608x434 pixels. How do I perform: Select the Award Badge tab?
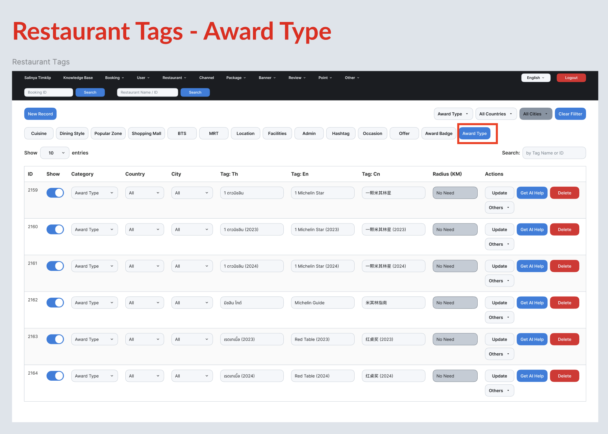(x=438, y=134)
